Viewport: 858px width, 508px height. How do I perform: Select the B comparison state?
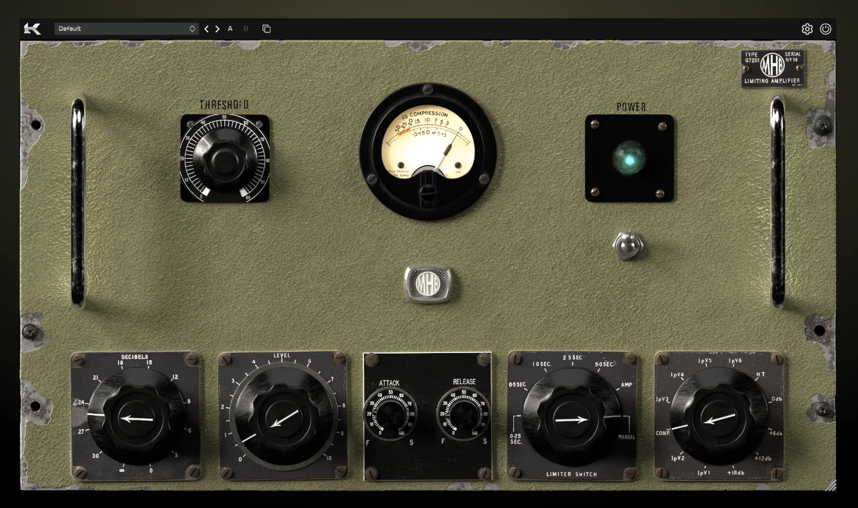coord(246,29)
